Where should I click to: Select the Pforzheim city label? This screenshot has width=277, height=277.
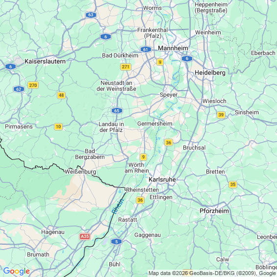214,211
